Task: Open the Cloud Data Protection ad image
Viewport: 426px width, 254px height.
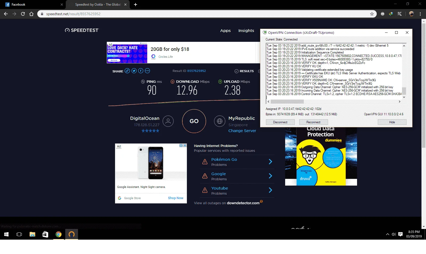Action: click(x=321, y=156)
